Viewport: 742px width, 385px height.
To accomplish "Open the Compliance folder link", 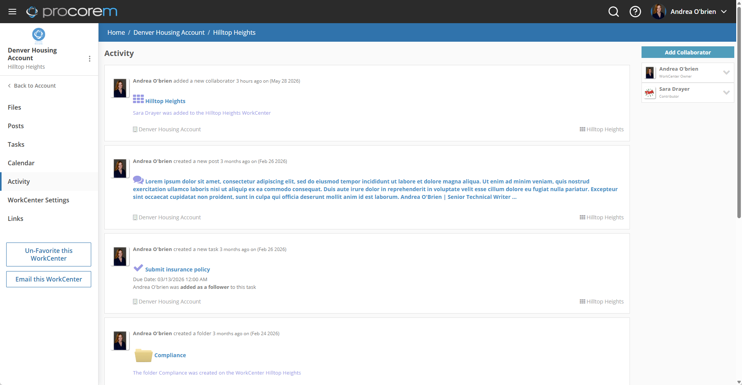I will coord(170,355).
